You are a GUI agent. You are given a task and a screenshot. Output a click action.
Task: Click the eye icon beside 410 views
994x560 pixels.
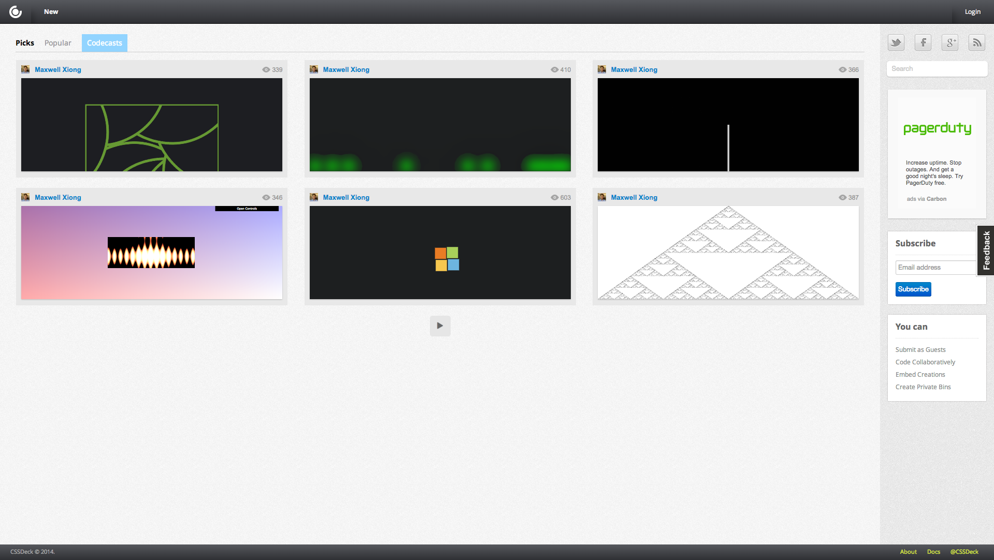555,70
